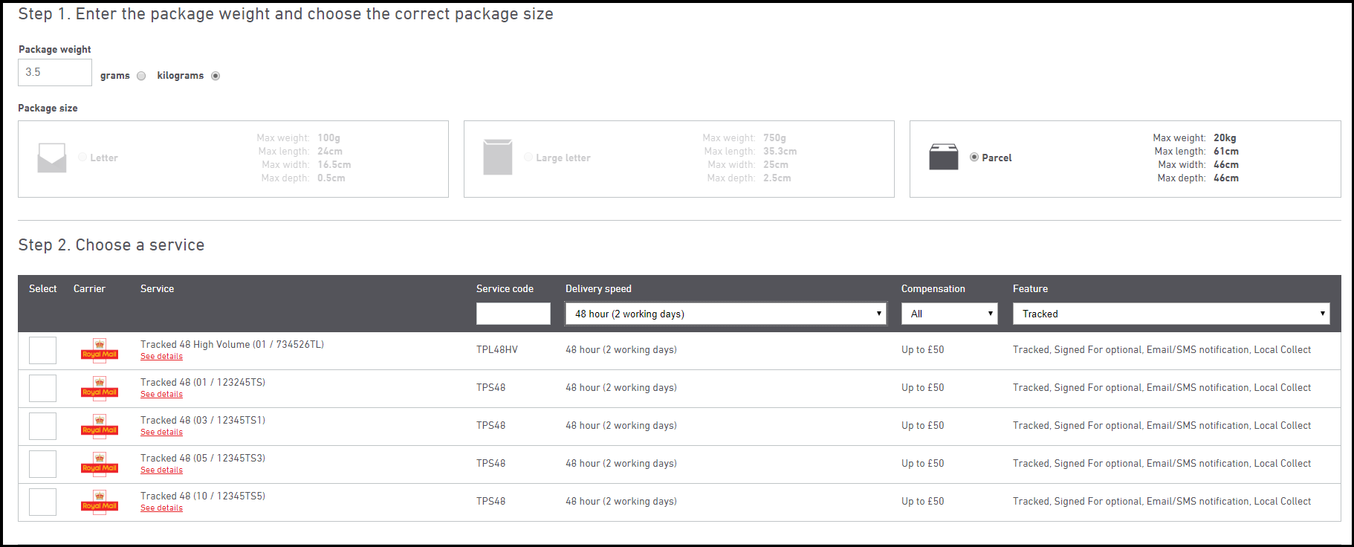Open the Delivery speed filter dropdown
The image size is (1354, 547).
[725, 314]
